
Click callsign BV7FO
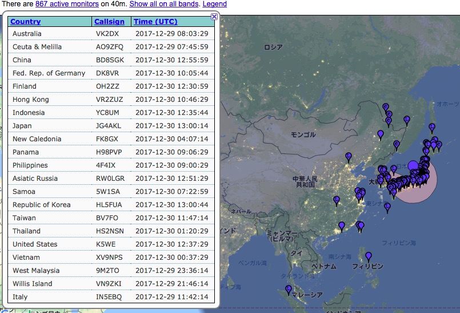(107, 218)
